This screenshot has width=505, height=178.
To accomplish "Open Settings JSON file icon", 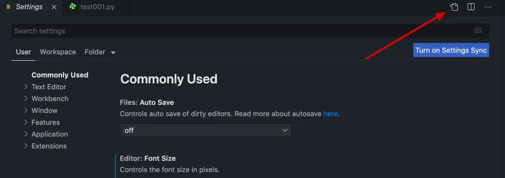I will 454,7.
